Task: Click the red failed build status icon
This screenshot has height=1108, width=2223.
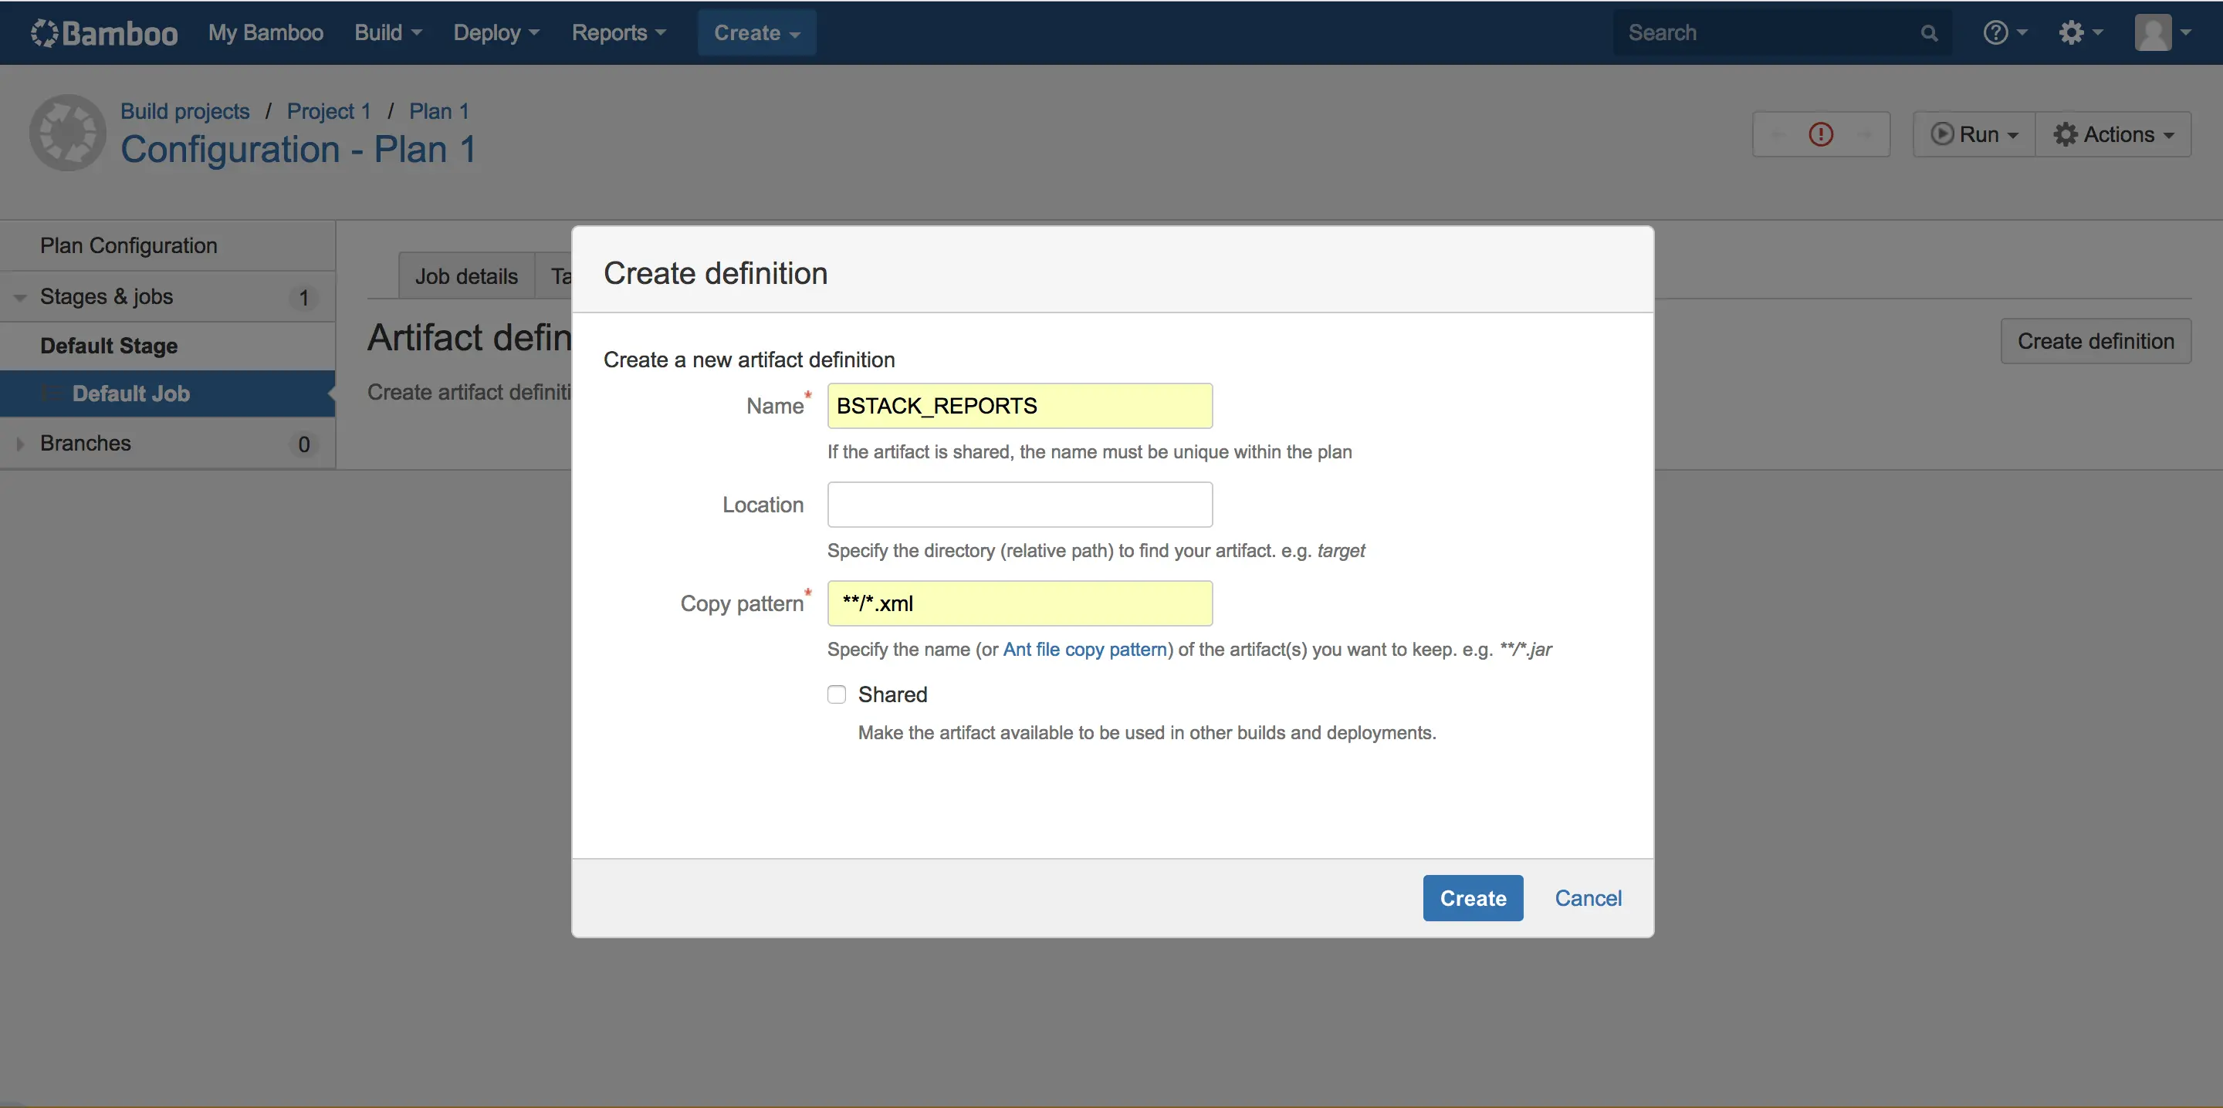Action: (1821, 134)
